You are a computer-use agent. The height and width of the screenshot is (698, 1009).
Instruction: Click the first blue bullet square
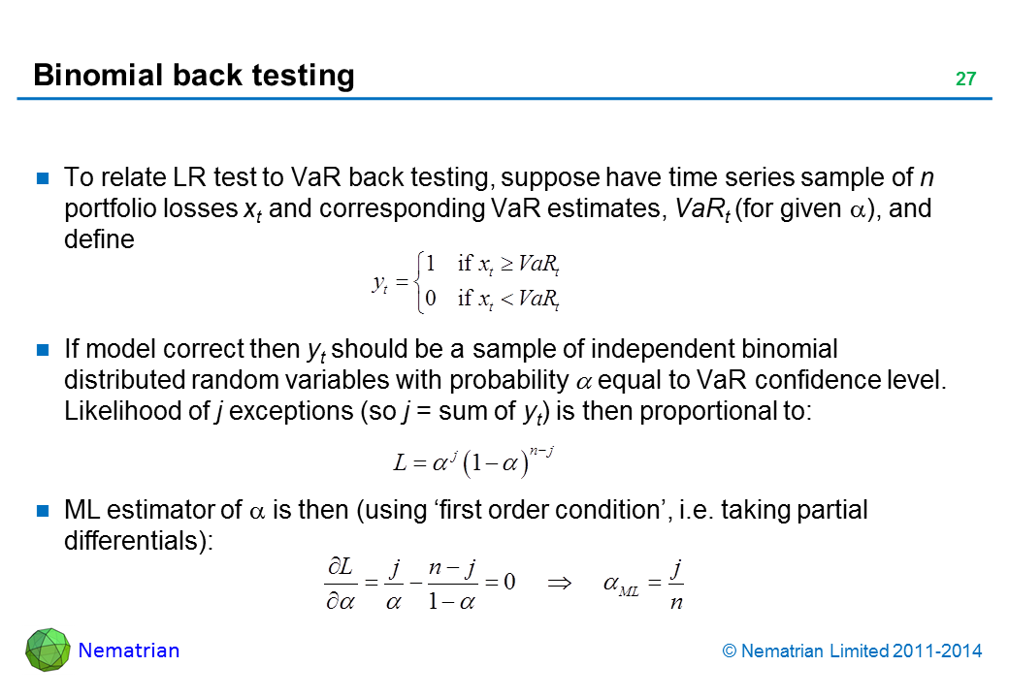(x=43, y=178)
